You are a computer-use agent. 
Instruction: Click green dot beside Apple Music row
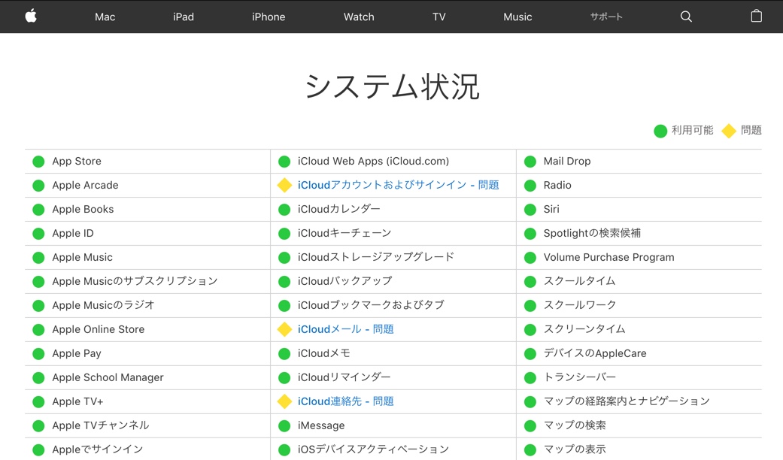[x=38, y=258]
